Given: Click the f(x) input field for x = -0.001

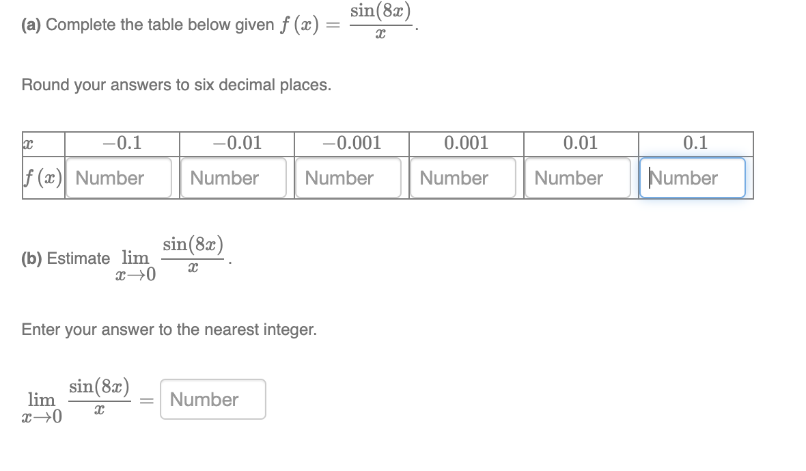Looking at the screenshot, I should 348,178.
